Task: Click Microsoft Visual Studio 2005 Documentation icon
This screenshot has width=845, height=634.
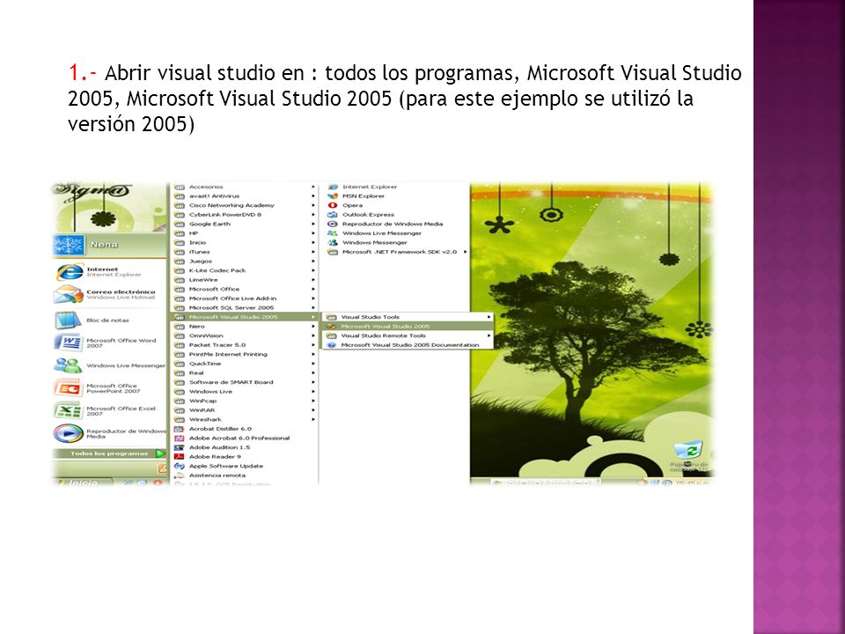Action: (332, 345)
